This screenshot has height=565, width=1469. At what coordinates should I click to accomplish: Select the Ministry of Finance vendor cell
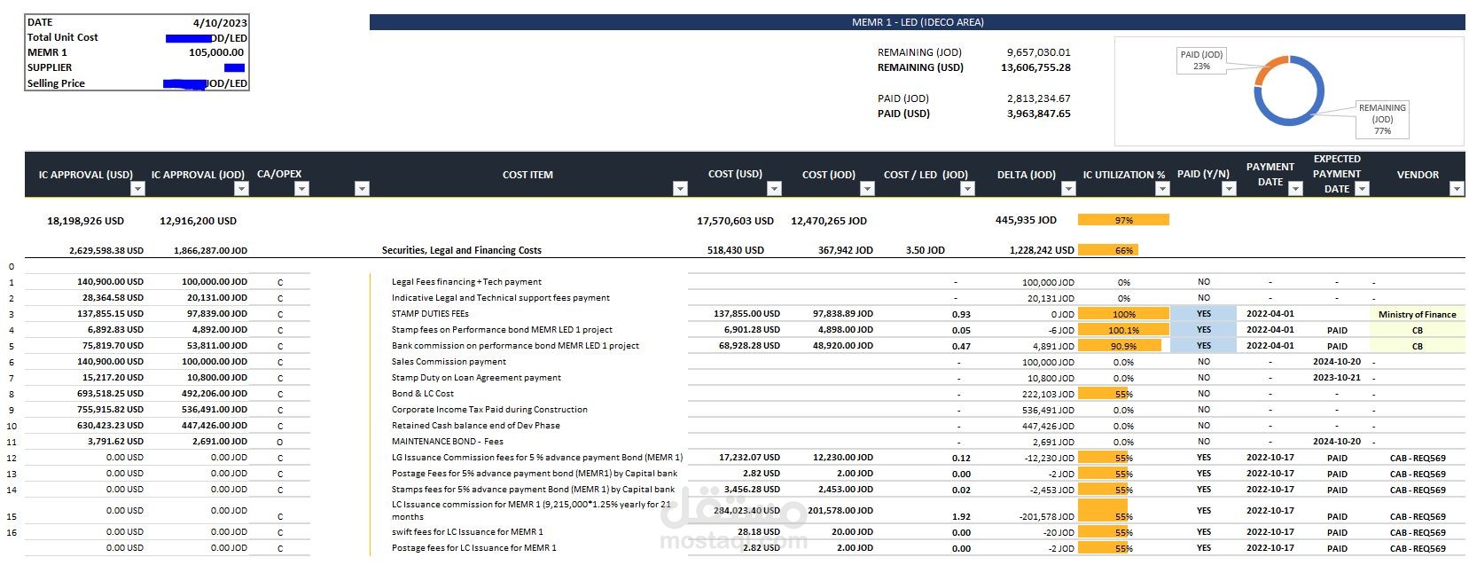1417,314
